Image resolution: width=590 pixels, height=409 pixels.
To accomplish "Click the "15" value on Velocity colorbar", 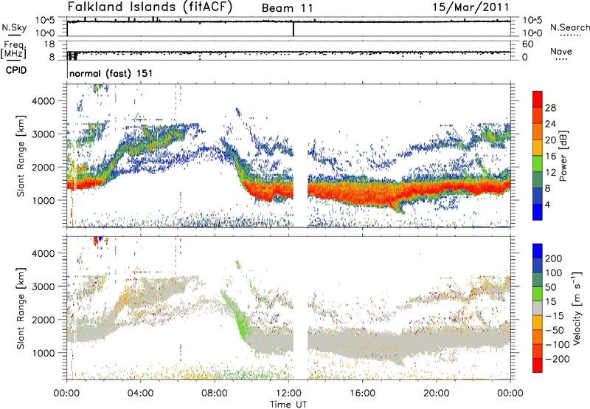I will (x=550, y=301).
